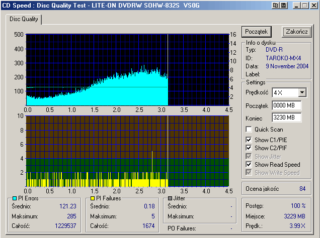Click PI Errors average value 121.23
The image size is (320, 238).
(x=68, y=206)
